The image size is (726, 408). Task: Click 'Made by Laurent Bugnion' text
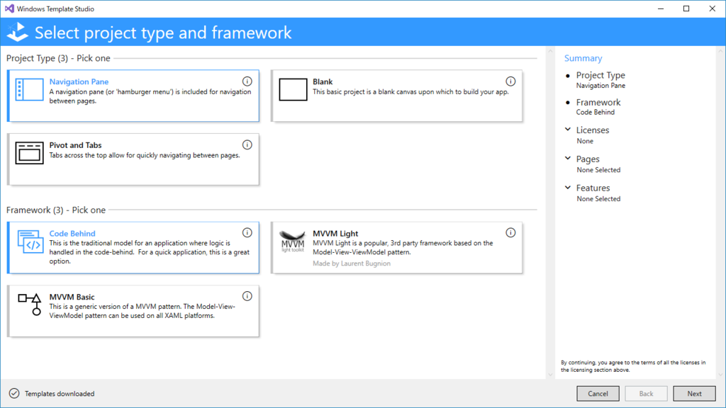[352, 263]
